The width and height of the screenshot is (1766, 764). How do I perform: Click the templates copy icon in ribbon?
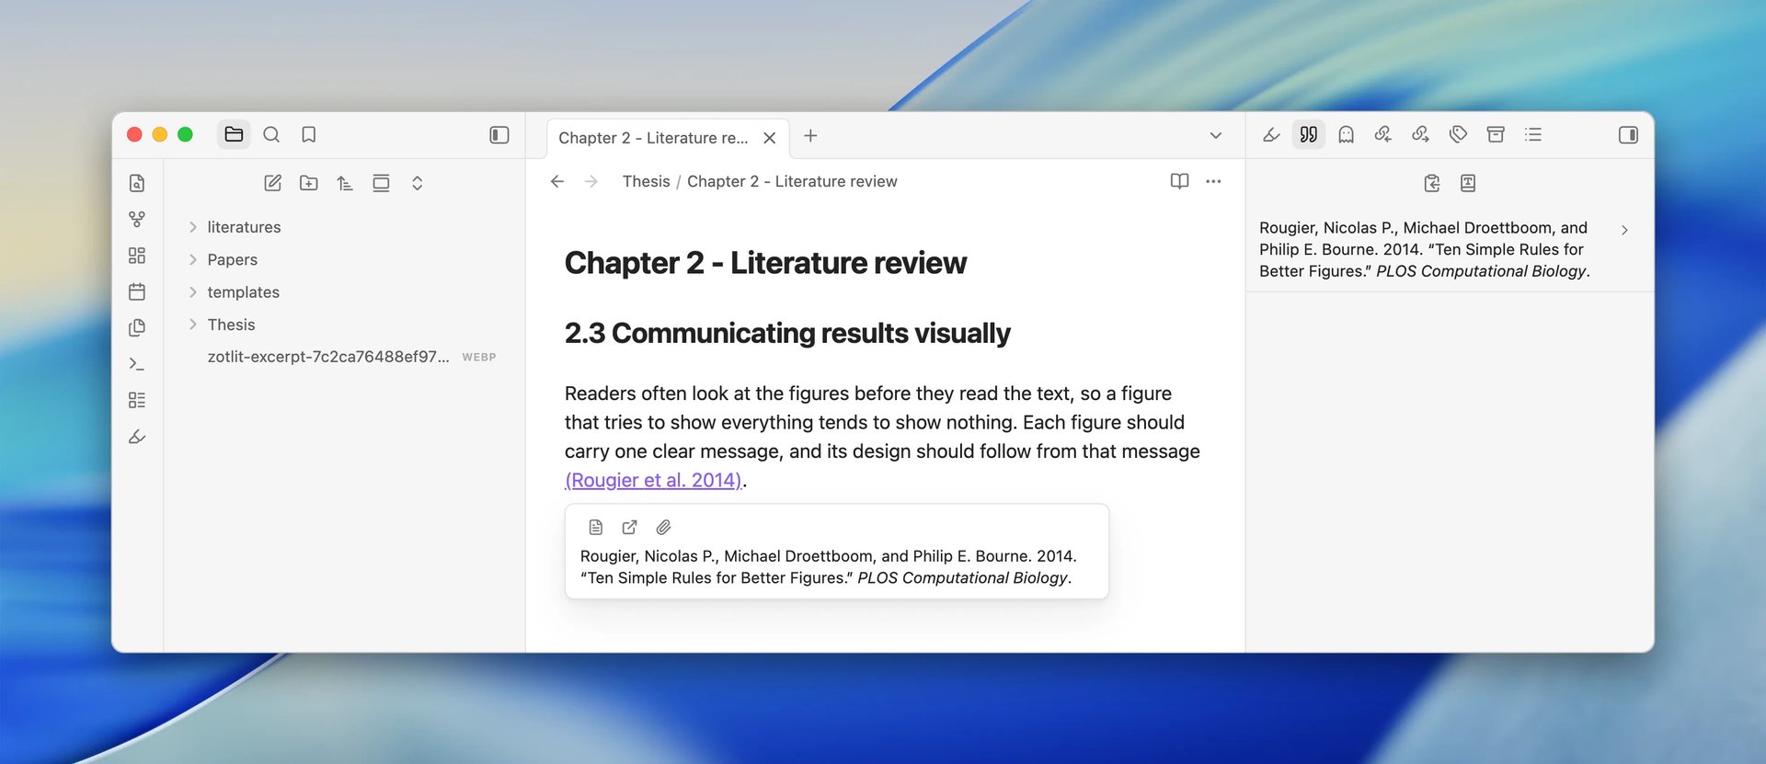(x=137, y=327)
